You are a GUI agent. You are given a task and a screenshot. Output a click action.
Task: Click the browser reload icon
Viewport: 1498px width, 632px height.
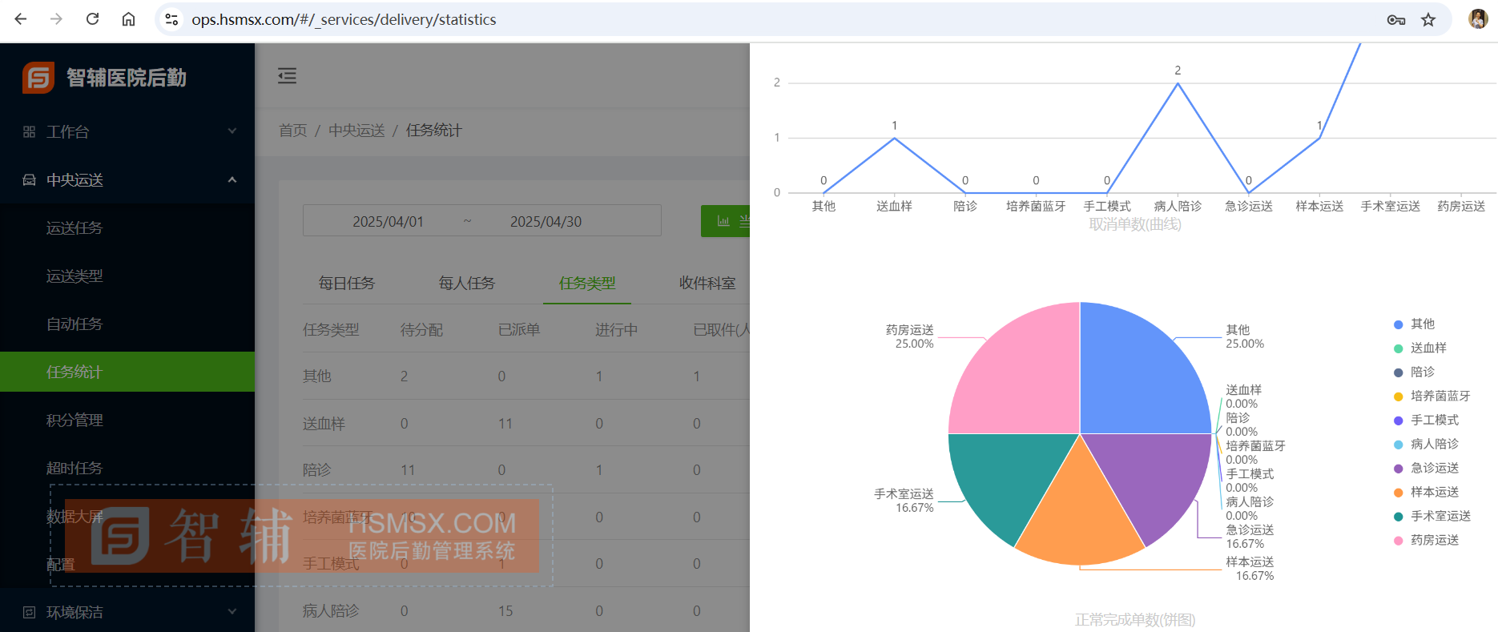click(x=93, y=19)
